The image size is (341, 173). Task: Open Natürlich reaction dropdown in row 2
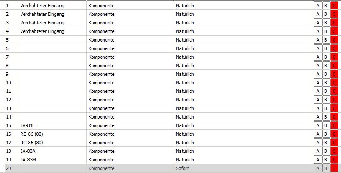[x=243, y=14]
